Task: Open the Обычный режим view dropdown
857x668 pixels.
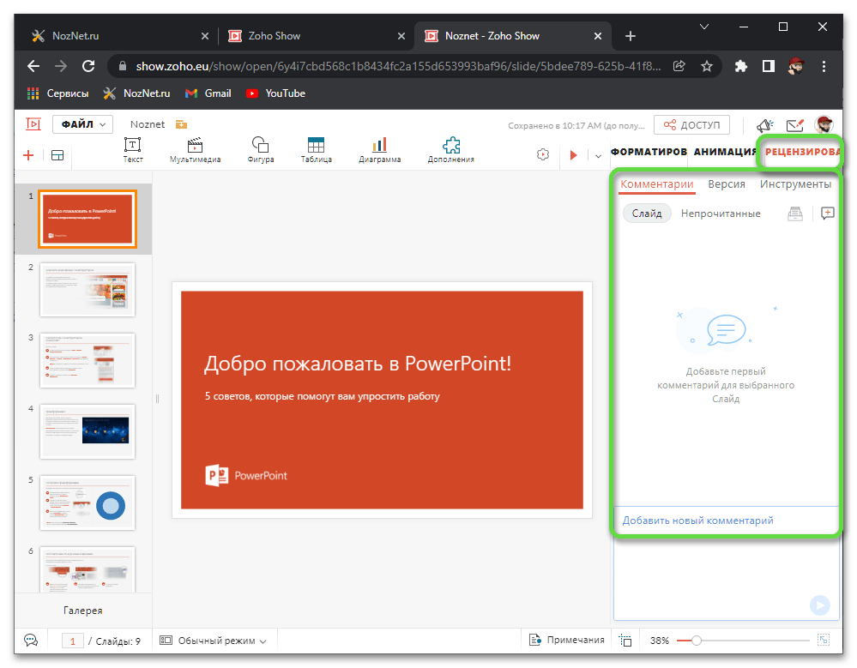Action: [213, 641]
